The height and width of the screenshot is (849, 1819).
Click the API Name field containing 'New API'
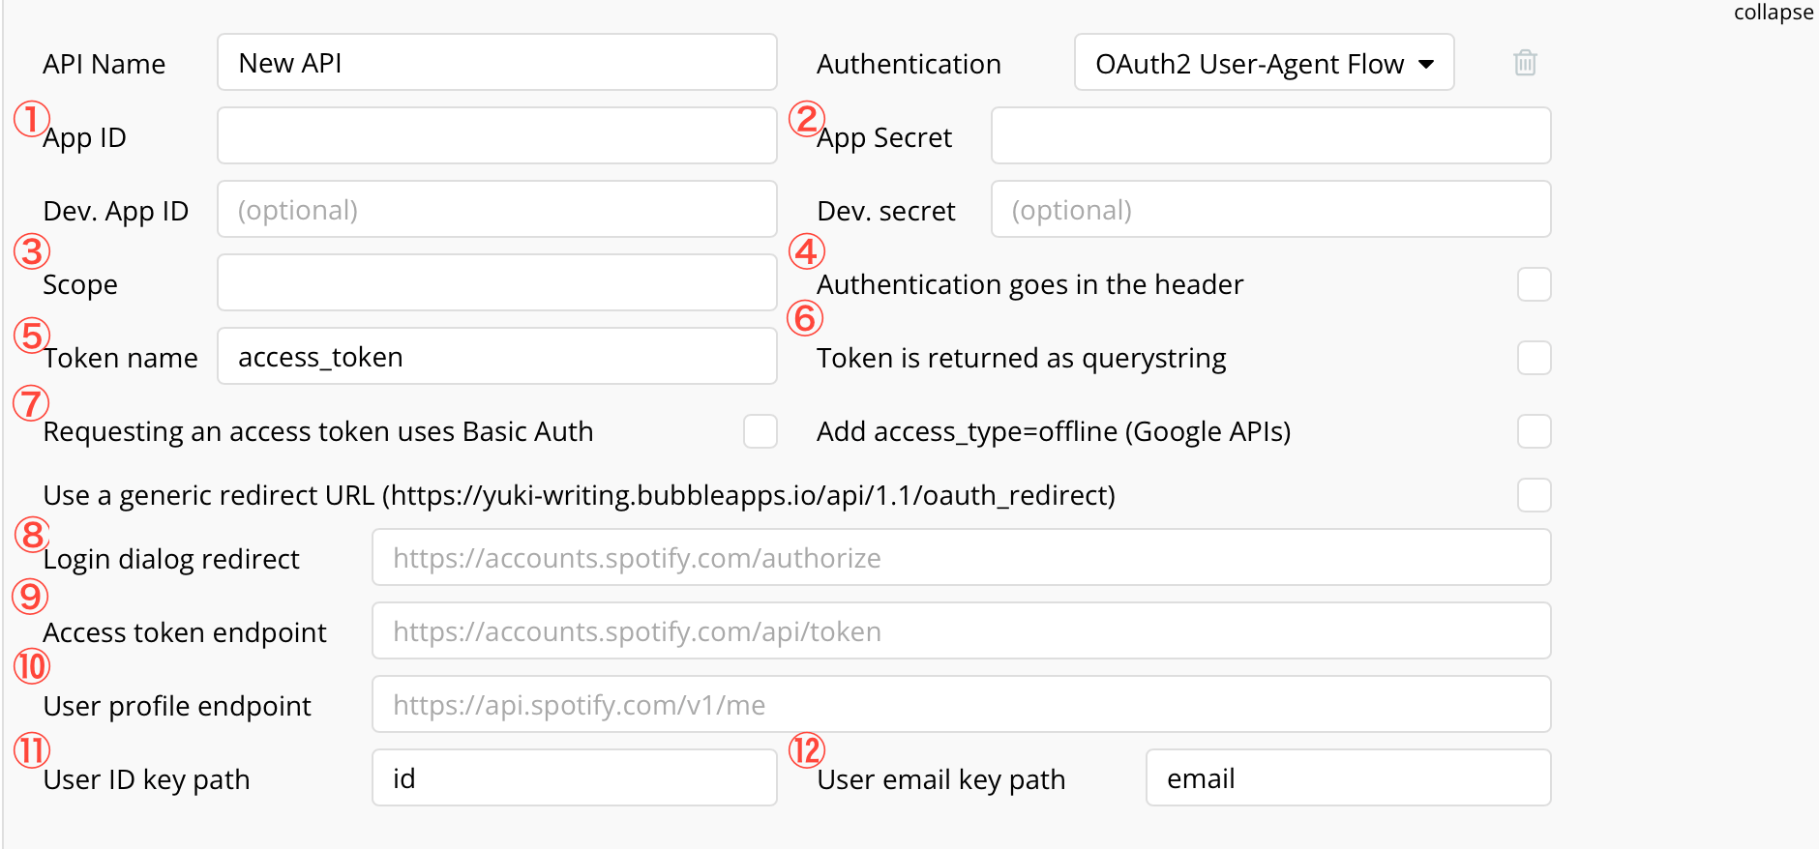496,62
